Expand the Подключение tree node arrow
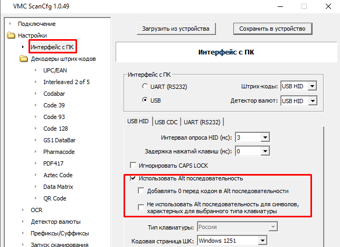Viewport: 340px width, 247px height. tap(10, 23)
